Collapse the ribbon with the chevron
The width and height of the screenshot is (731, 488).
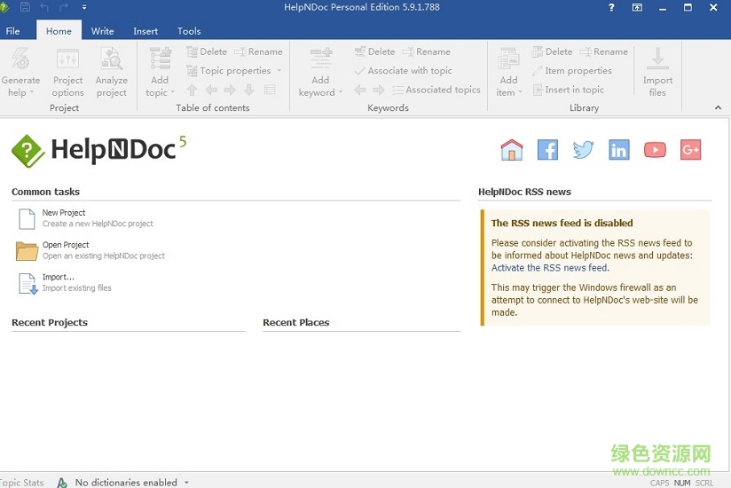718,108
